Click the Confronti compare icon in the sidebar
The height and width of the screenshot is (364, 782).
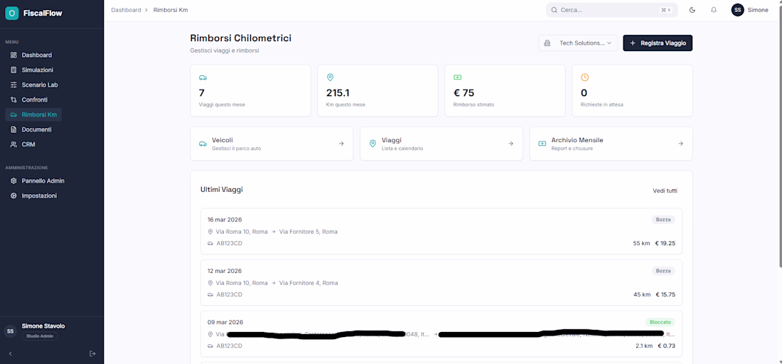pos(14,100)
